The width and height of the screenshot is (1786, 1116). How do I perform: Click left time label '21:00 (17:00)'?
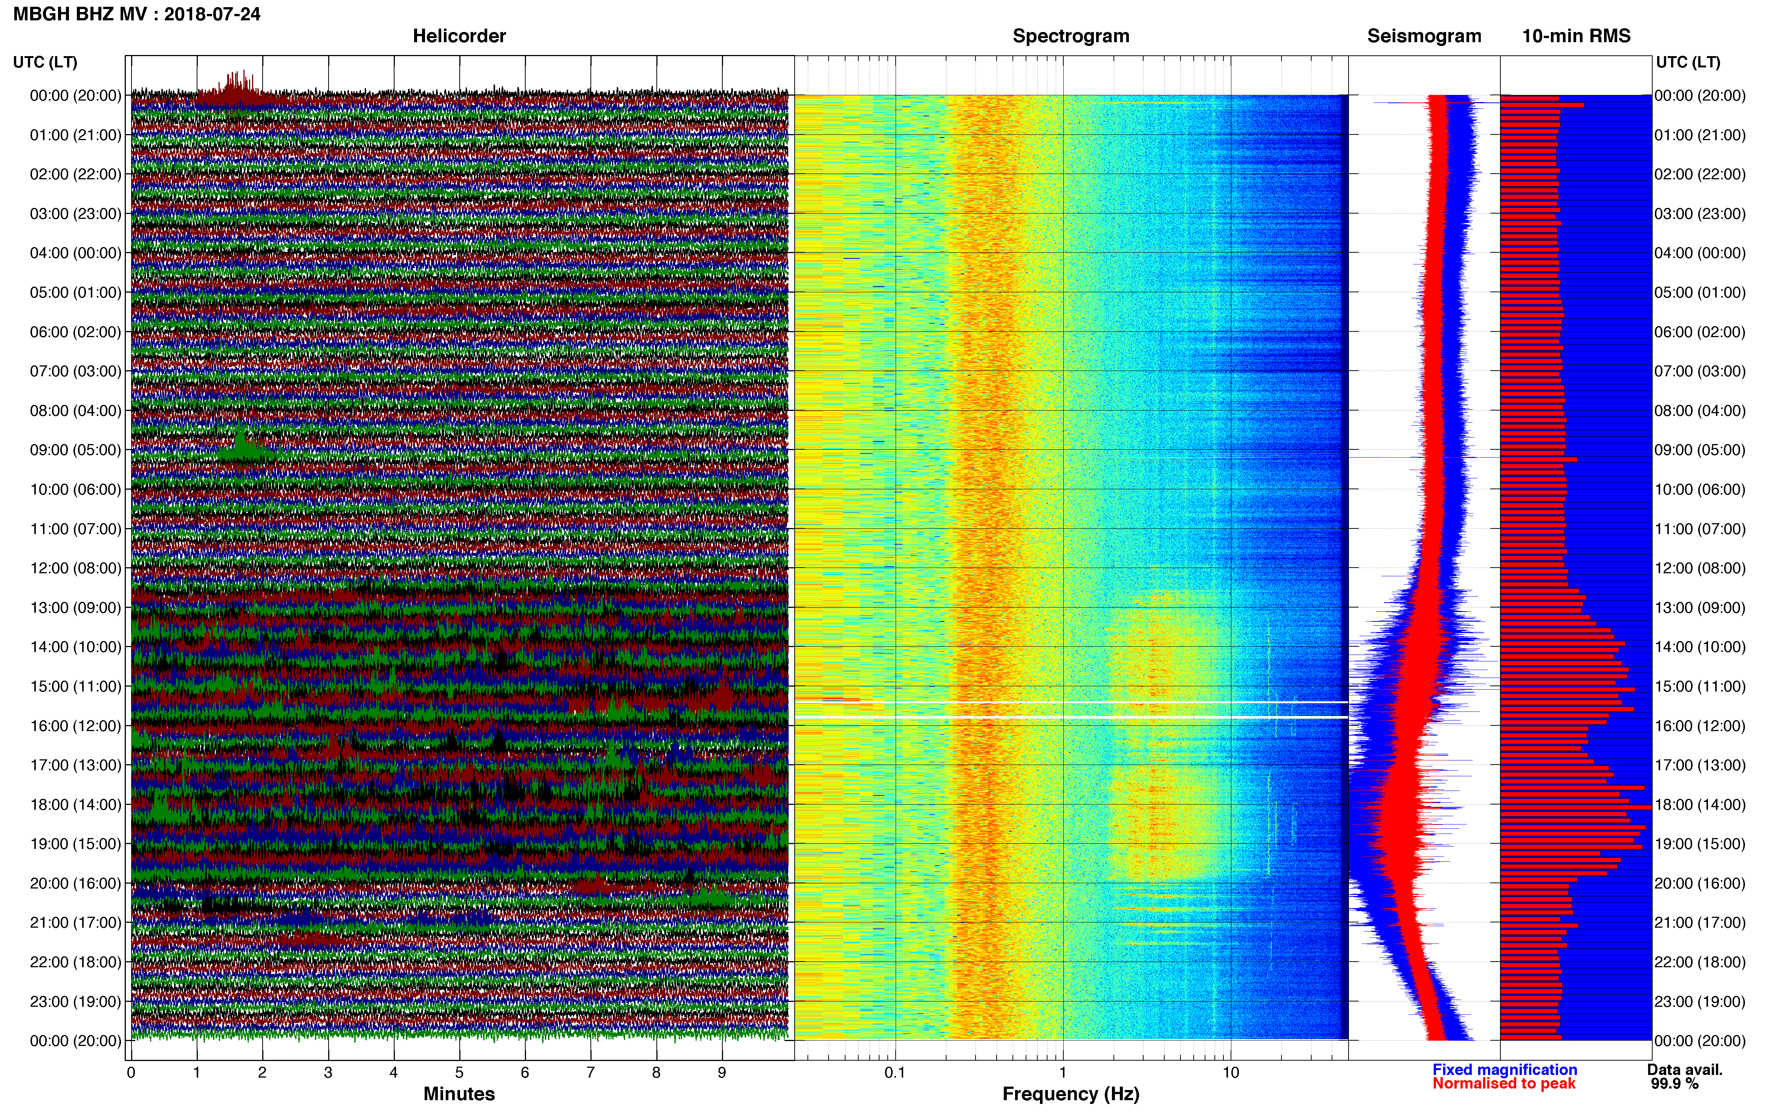(75, 923)
